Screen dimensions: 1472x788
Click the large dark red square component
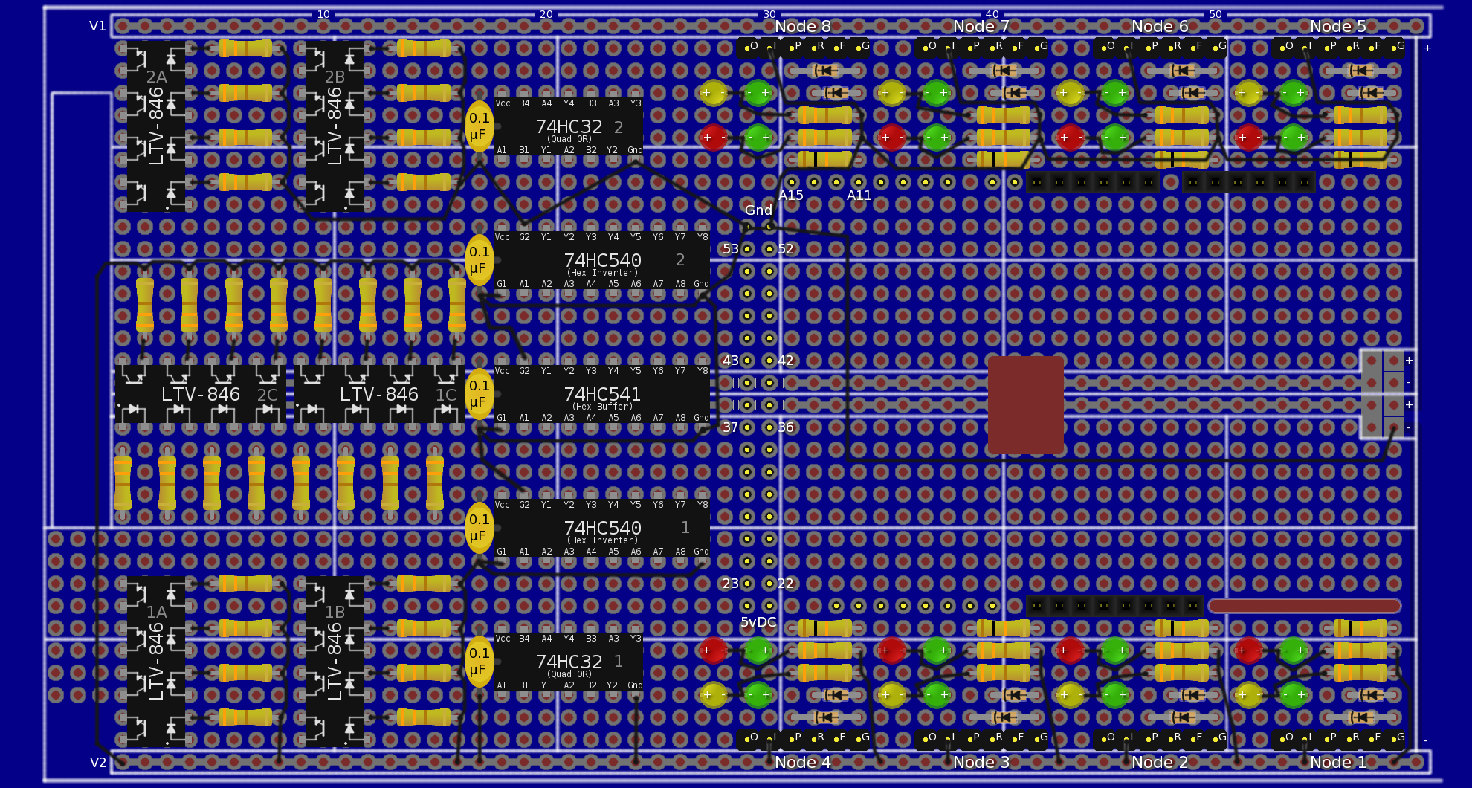tap(1026, 405)
